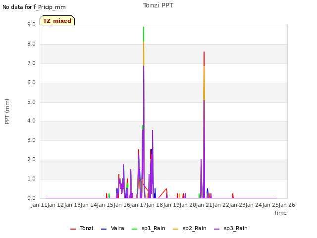Click the 4.0 y-axis tick value

(31, 121)
